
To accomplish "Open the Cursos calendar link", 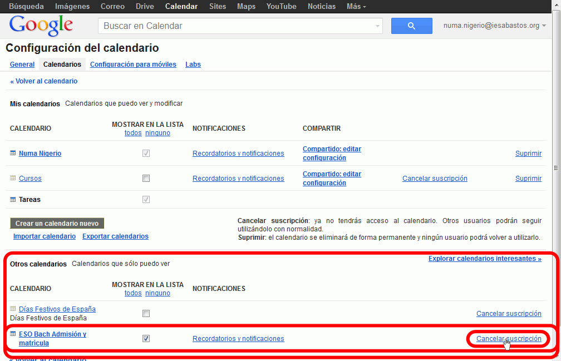I will point(30,179).
